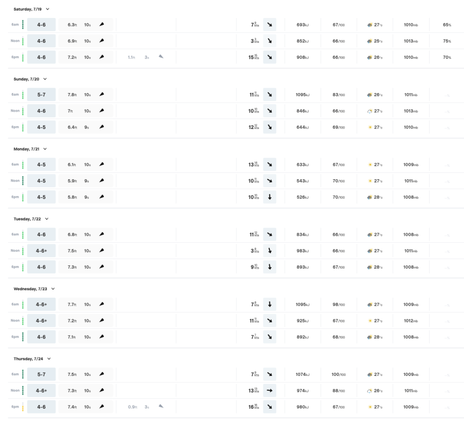The width and height of the screenshot is (464, 423).
Task: Click the Wednesday 6am 1095kJ energy value
Action: 303,305
